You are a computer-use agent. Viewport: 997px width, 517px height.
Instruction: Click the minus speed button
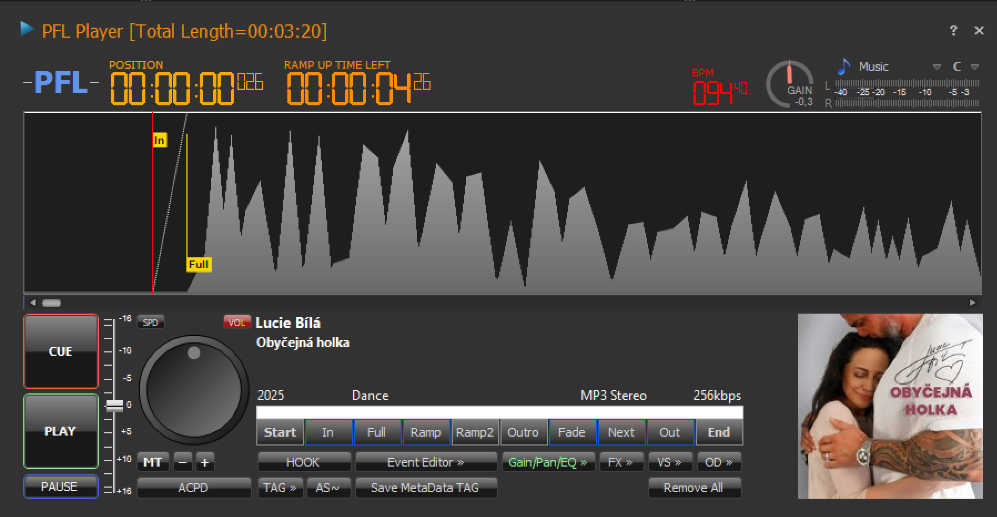click(183, 462)
